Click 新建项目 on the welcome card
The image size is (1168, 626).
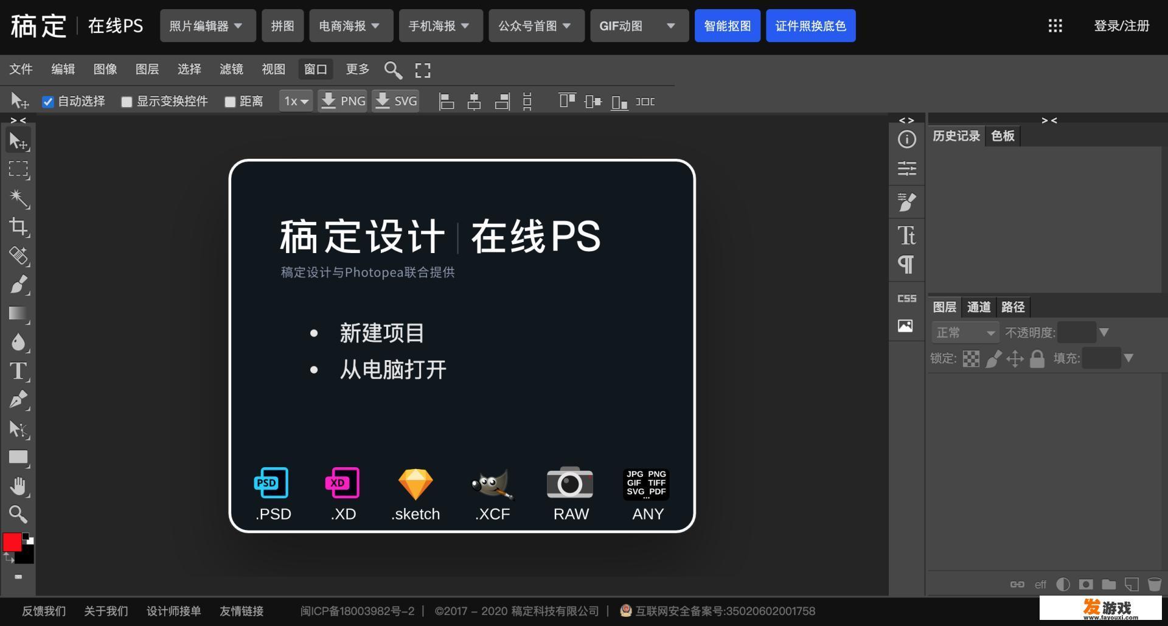[381, 333]
